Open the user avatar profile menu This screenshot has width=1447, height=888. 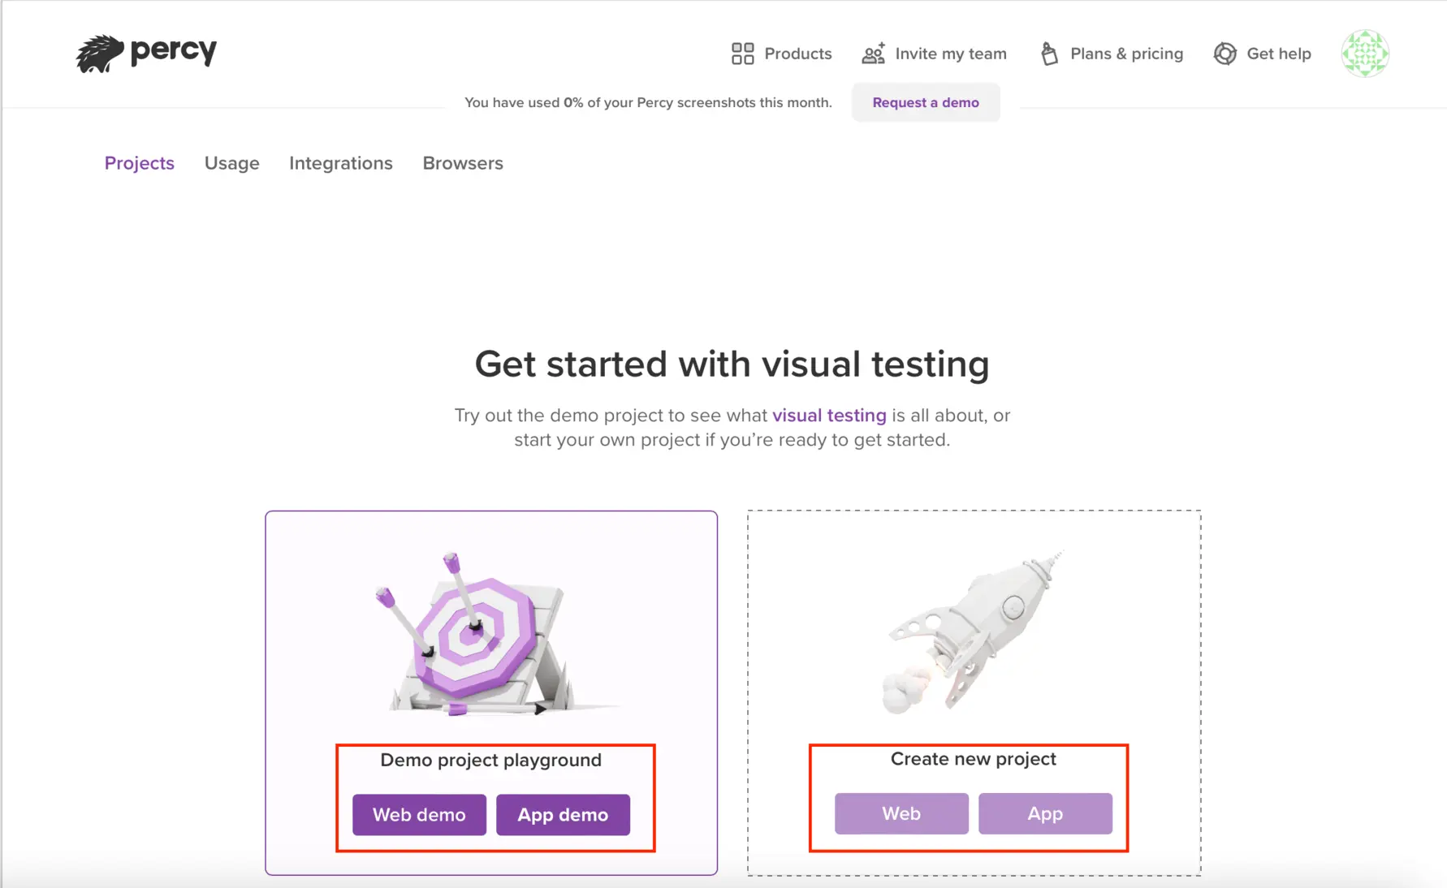[x=1365, y=54]
